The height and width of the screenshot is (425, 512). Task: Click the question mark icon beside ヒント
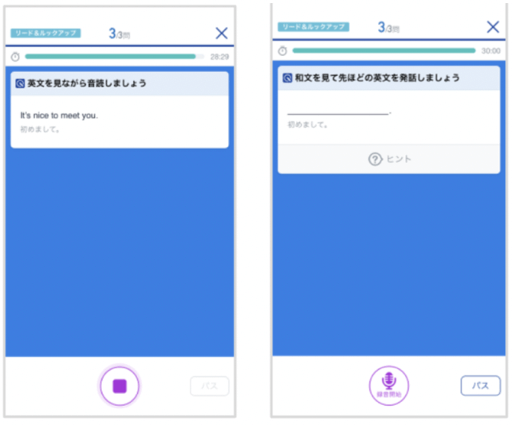click(375, 159)
